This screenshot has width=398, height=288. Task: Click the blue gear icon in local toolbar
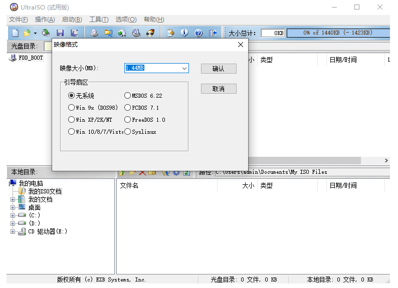[176, 173]
